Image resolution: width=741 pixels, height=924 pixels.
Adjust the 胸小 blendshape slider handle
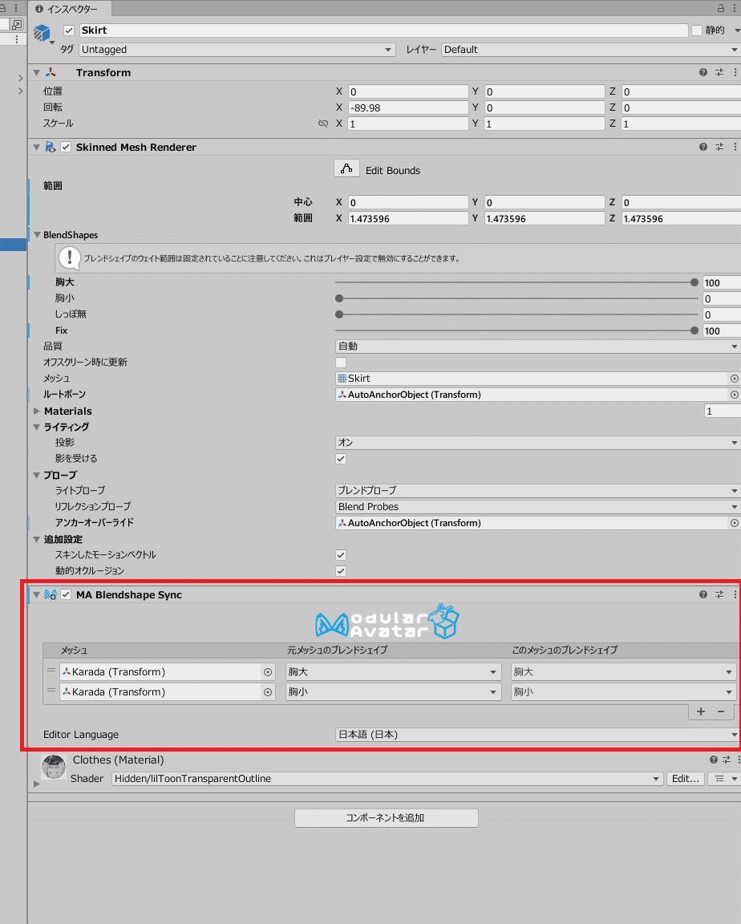click(339, 298)
